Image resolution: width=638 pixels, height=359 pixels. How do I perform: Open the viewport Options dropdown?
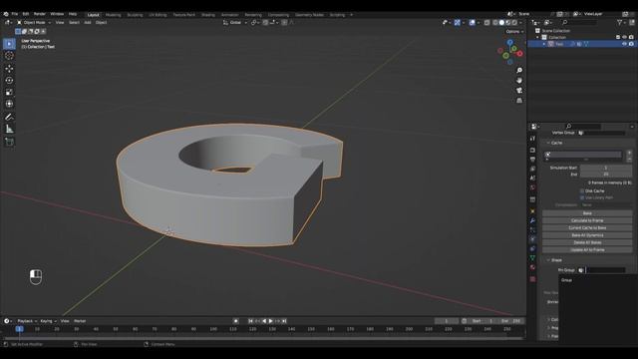click(x=514, y=31)
